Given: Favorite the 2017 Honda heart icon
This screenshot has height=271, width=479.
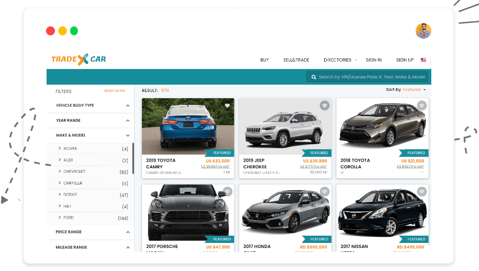Looking at the screenshot, I should tap(324, 192).
